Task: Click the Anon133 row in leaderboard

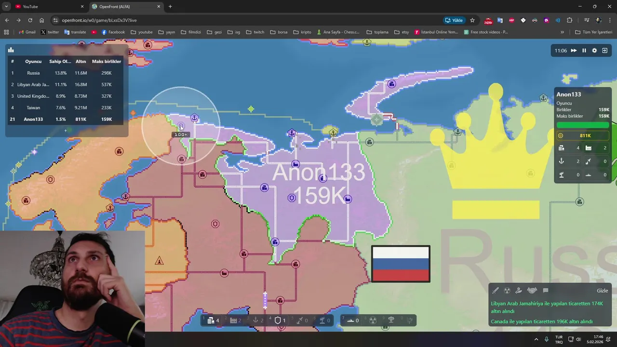Action: [66, 119]
